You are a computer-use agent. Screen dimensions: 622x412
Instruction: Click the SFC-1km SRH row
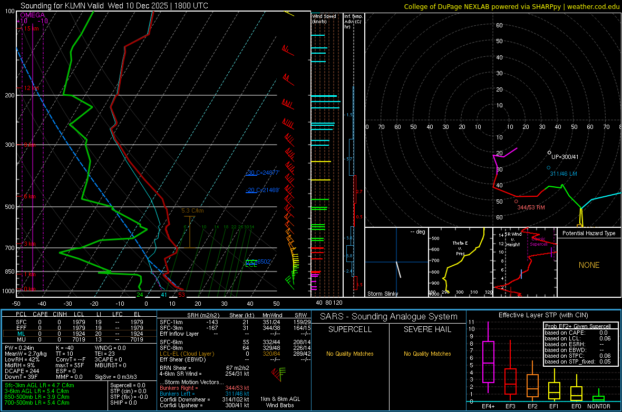(x=235, y=322)
